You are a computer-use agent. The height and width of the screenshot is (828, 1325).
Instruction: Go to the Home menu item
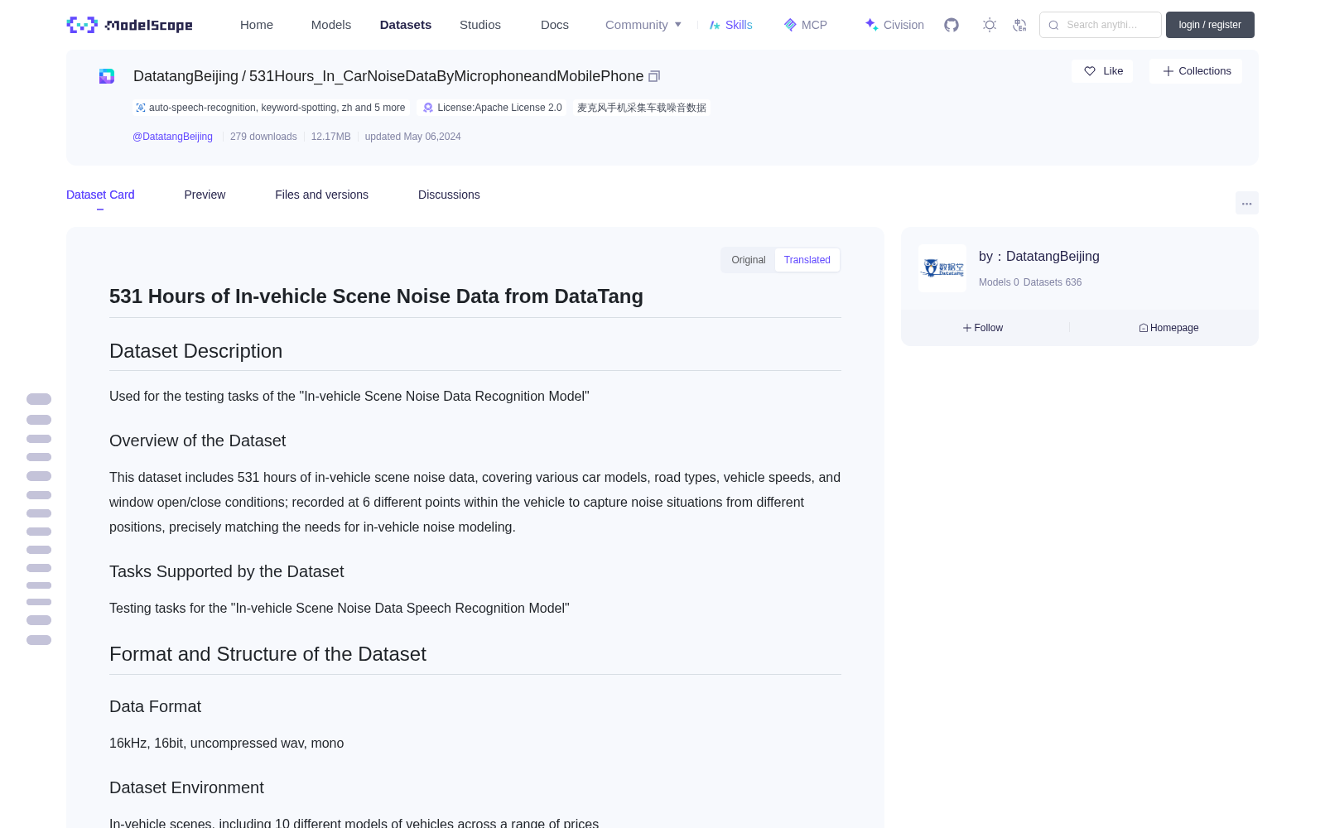click(x=257, y=25)
